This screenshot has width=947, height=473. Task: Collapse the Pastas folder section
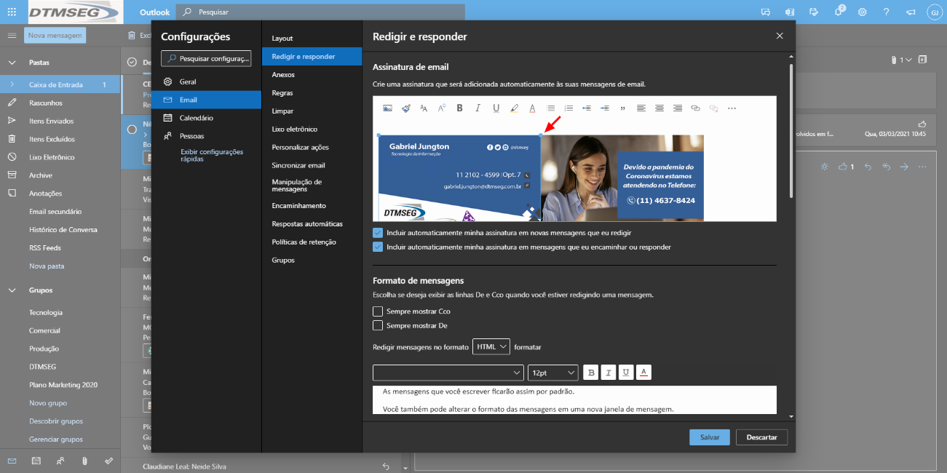[x=12, y=63]
